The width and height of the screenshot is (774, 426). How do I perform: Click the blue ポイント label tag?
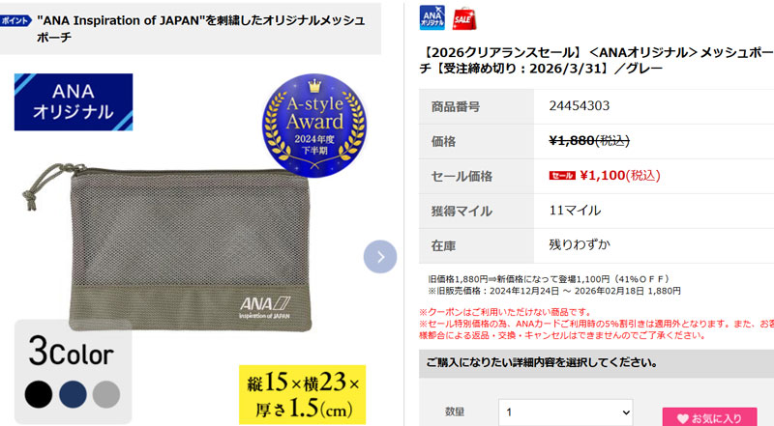(15, 20)
